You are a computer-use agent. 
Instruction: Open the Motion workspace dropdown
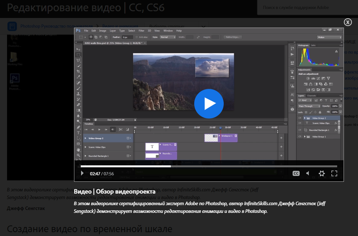click(x=329, y=37)
